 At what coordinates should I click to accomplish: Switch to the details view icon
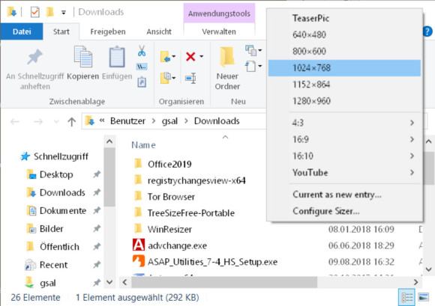pyautogui.click(x=406, y=298)
